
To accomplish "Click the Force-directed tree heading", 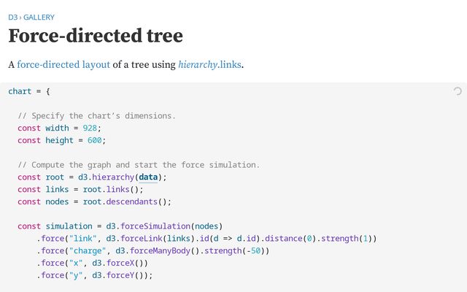I will (x=96, y=35).
